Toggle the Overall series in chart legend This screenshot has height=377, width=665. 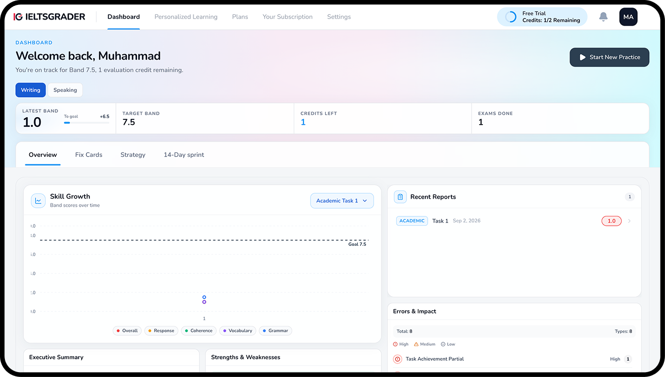127,330
